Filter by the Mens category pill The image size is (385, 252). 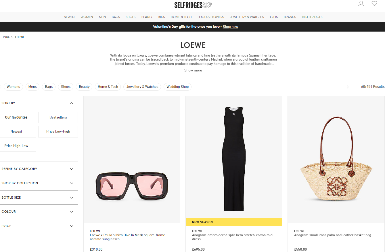pos(32,87)
